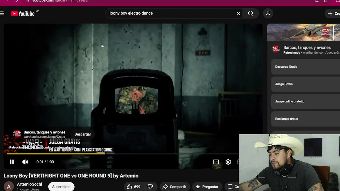Open ArtemioSochi channel avatar
This screenshot has width=340, height=191.
[9, 187]
